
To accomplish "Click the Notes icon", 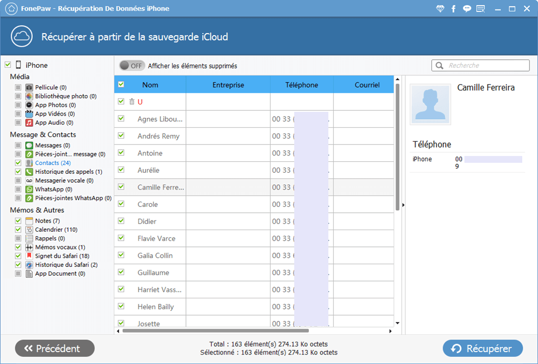I will (x=29, y=221).
